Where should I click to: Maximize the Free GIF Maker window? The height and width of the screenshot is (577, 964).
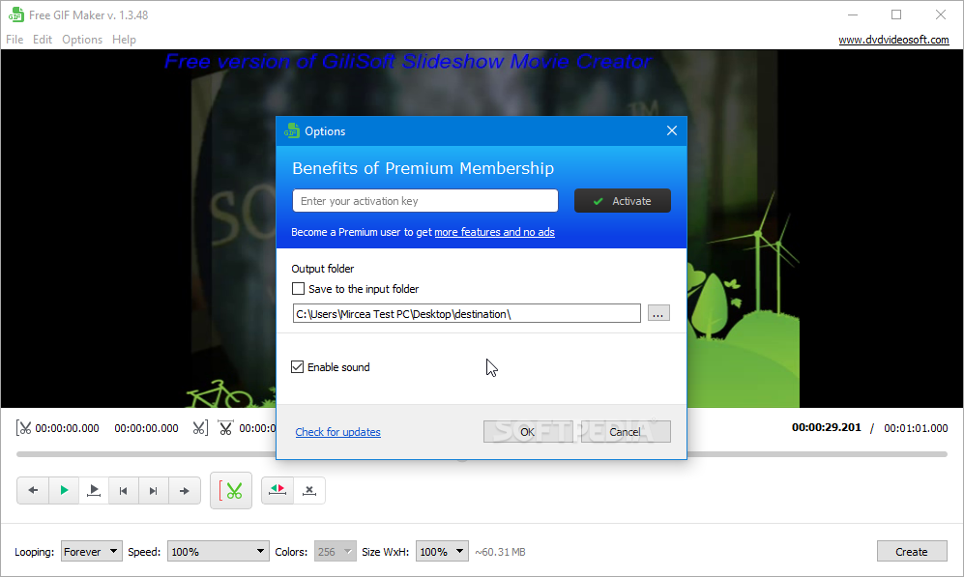coord(896,14)
